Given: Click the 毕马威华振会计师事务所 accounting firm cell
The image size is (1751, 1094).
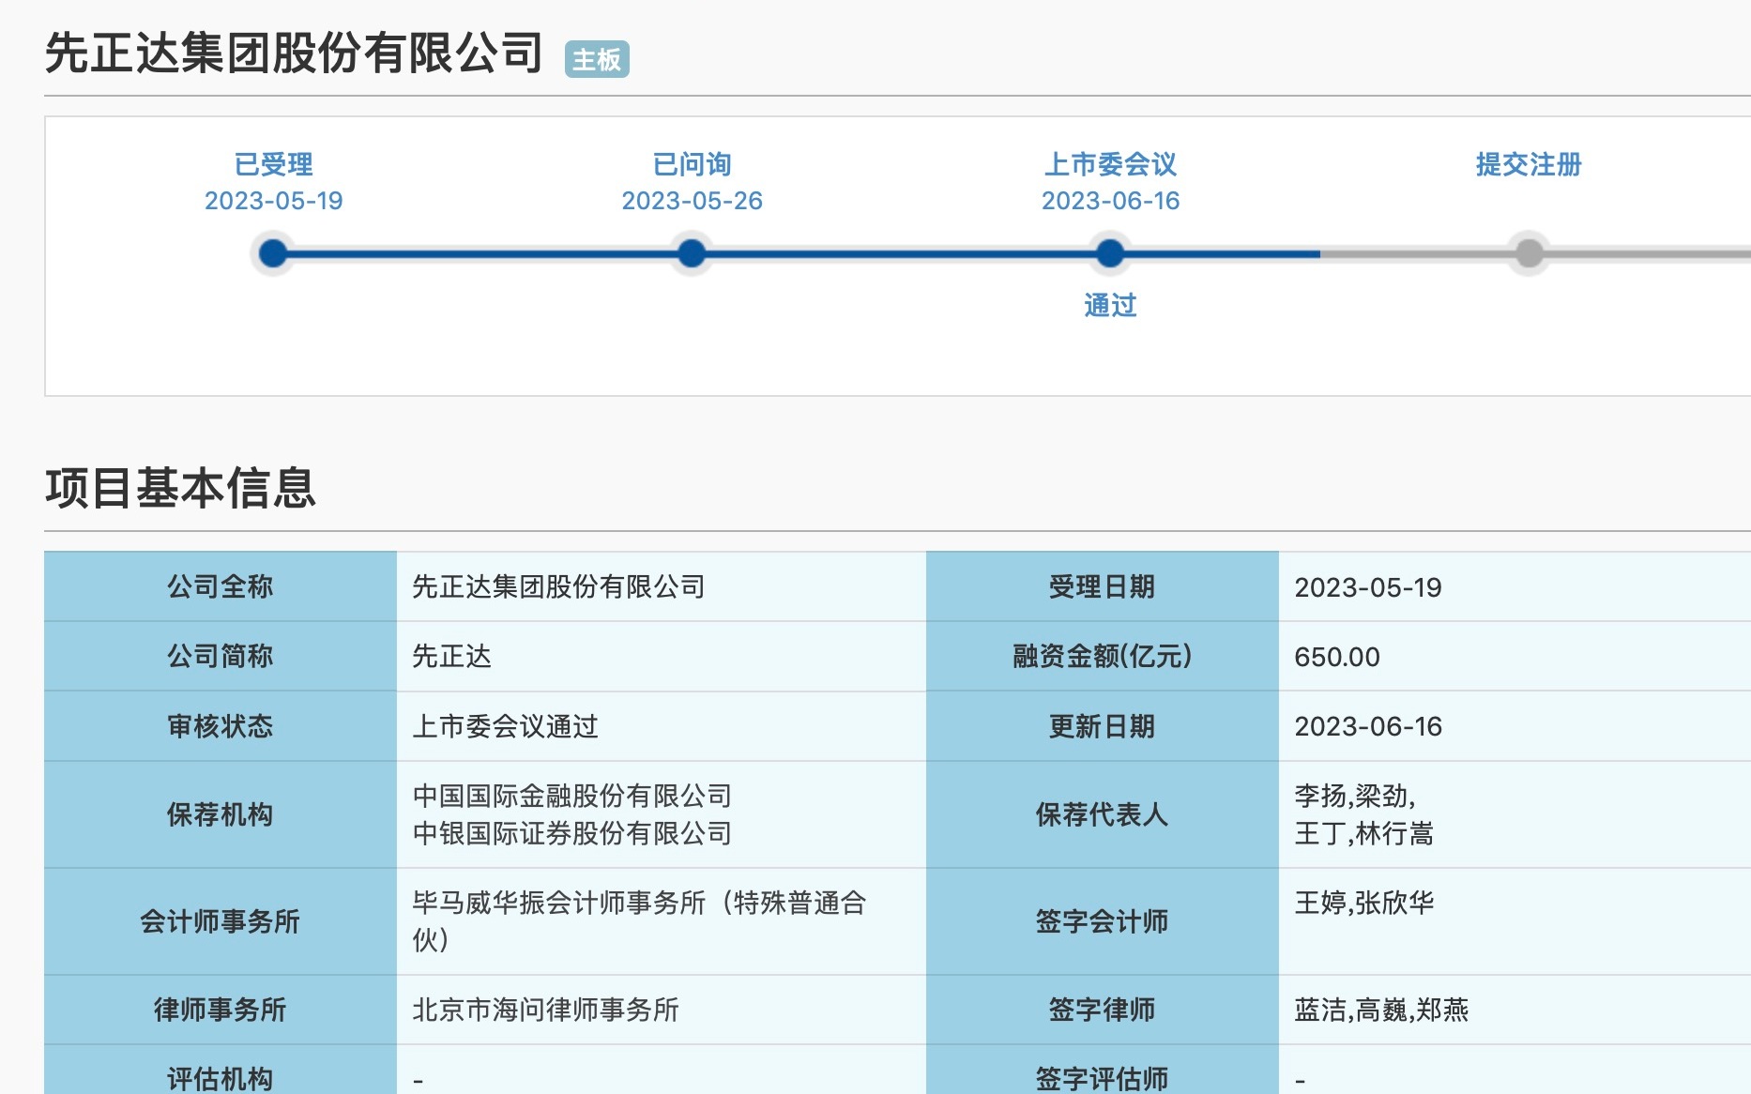Looking at the screenshot, I should point(638,920).
